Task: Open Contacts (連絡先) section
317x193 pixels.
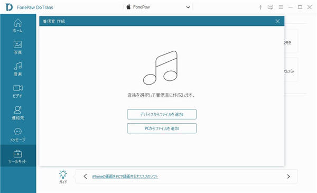Action: 18,113
